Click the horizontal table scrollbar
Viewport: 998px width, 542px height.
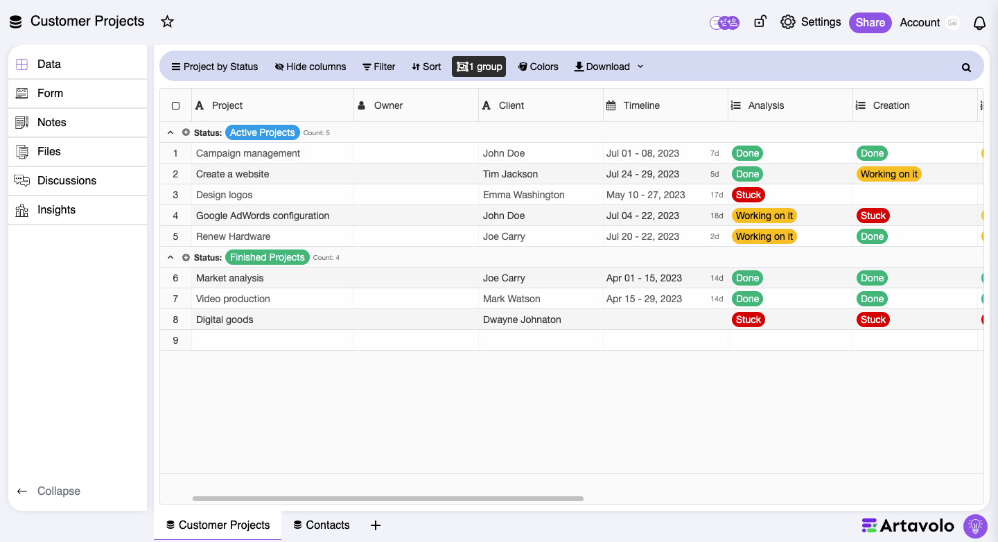tap(388, 498)
